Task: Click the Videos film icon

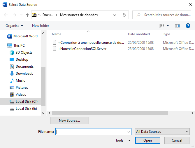Action: coord(12,95)
